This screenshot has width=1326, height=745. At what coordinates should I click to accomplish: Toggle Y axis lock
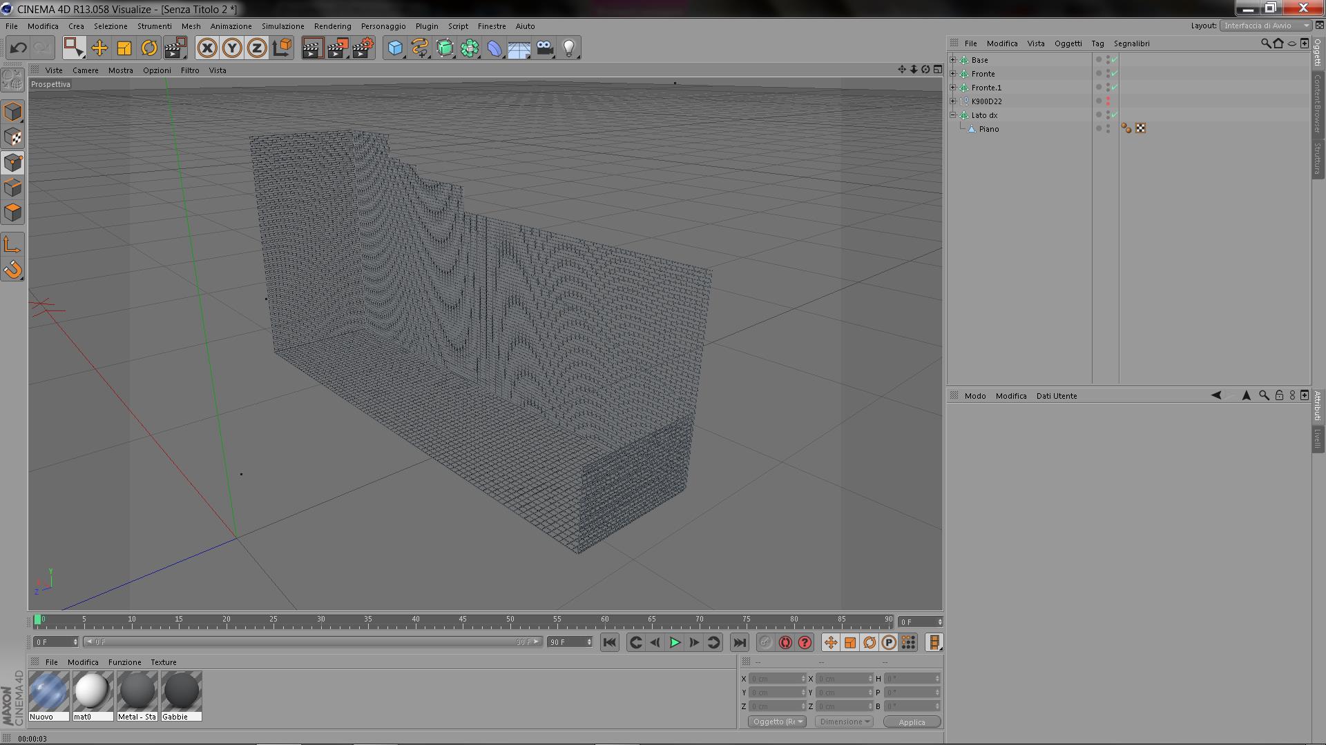pyautogui.click(x=232, y=48)
